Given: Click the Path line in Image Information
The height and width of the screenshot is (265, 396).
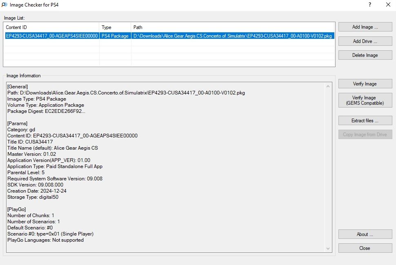Looking at the screenshot, I should click(x=126, y=93).
